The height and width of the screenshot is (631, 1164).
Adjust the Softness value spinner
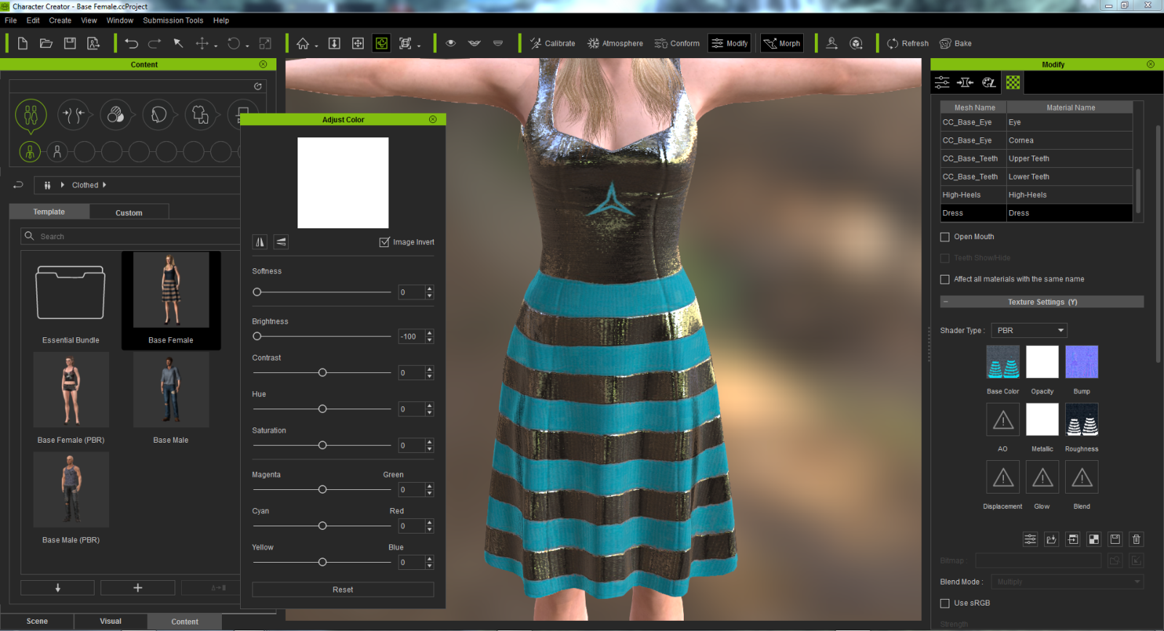(429, 292)
